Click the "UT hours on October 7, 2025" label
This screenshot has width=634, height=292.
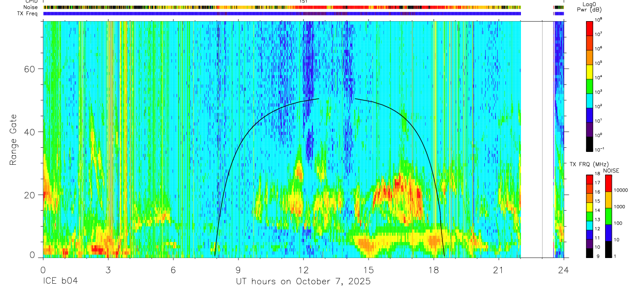303,282
